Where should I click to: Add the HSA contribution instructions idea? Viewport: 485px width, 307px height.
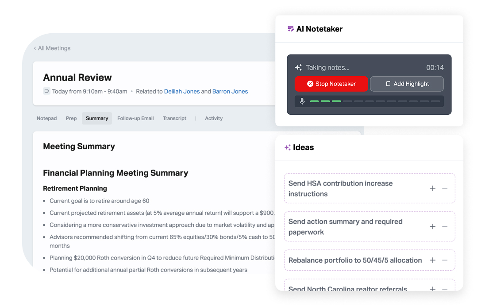click(433, 188)
